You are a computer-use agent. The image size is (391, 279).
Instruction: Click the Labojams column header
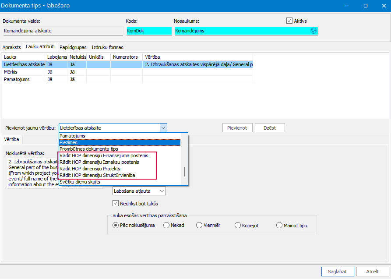(x=56, y=57)
